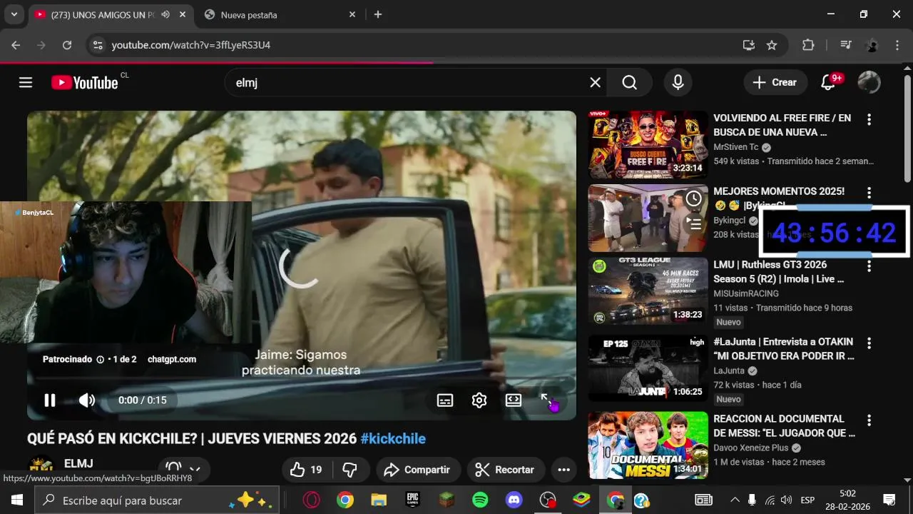Dislike the video
This screenshot has height=514, width=913.
point(350,470)
